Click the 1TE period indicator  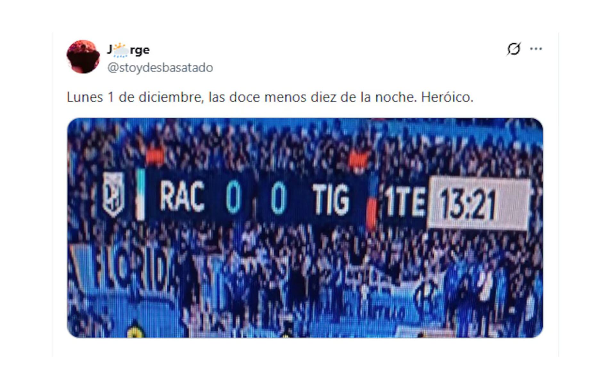coord(405,202)
